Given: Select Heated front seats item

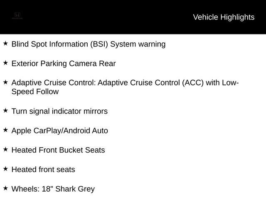Looking at the screenshot, I should point(43,170).
